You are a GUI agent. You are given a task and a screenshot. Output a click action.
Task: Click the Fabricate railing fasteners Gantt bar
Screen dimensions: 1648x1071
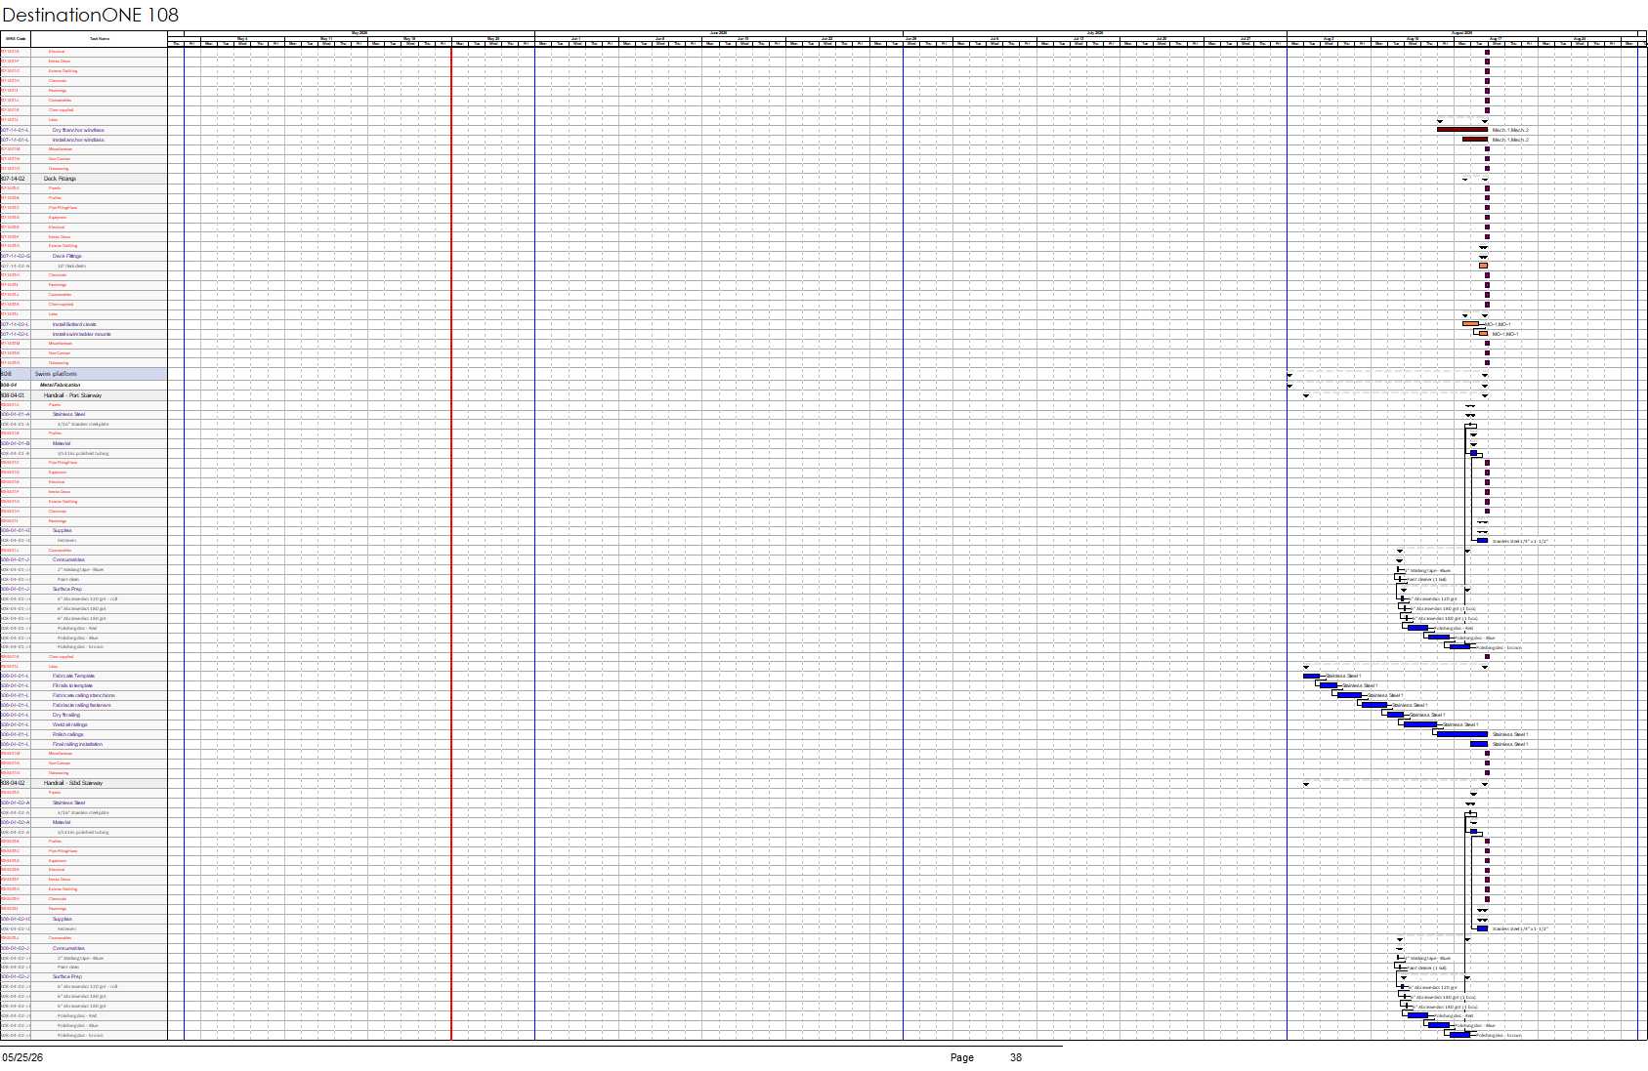pos(1374,705)
